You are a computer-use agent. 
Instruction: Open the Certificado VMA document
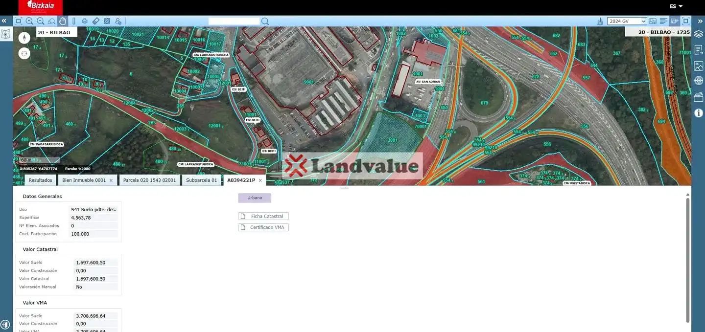pos(263,227)
